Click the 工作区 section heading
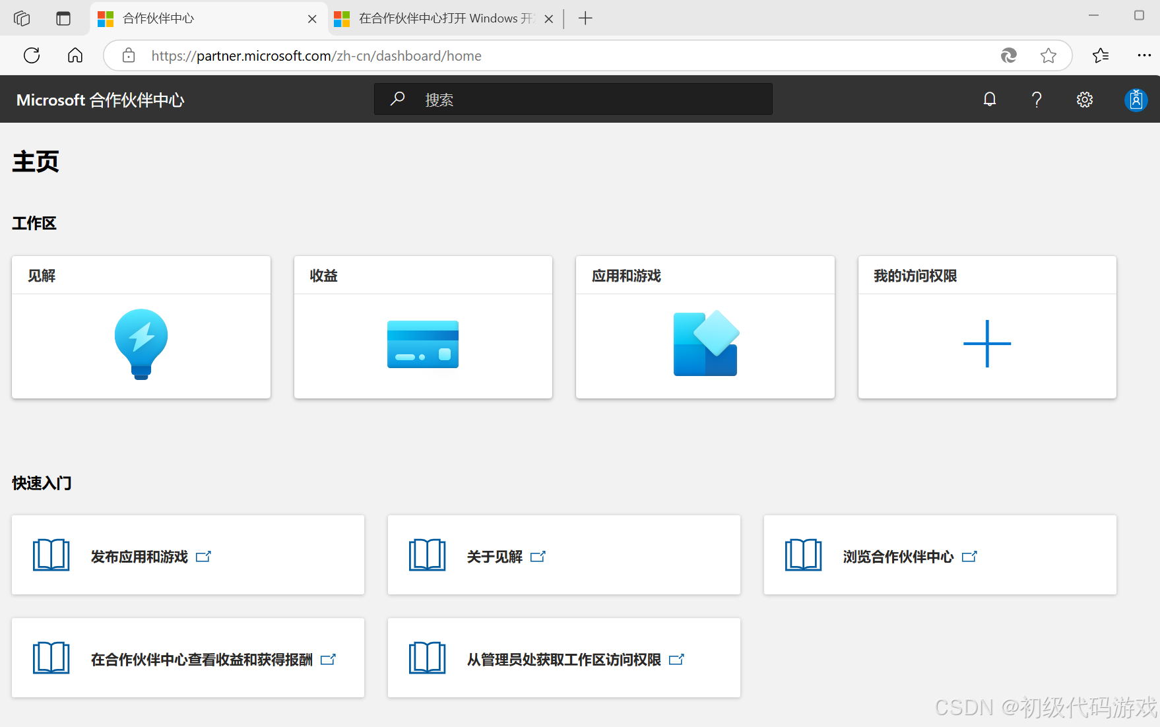This screenshot has width=1160, height=727. (x=34, y=224)
